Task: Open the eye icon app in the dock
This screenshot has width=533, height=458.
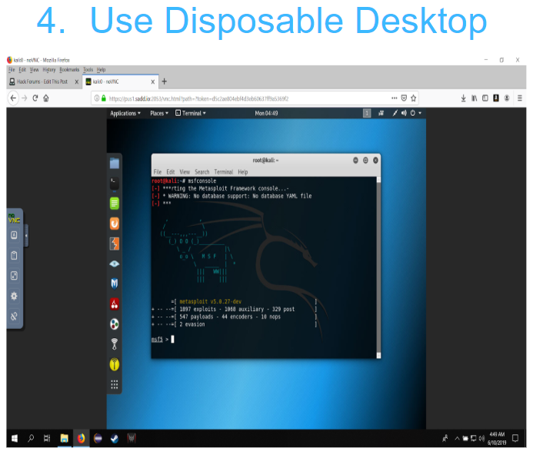Action: pos(115,264)
